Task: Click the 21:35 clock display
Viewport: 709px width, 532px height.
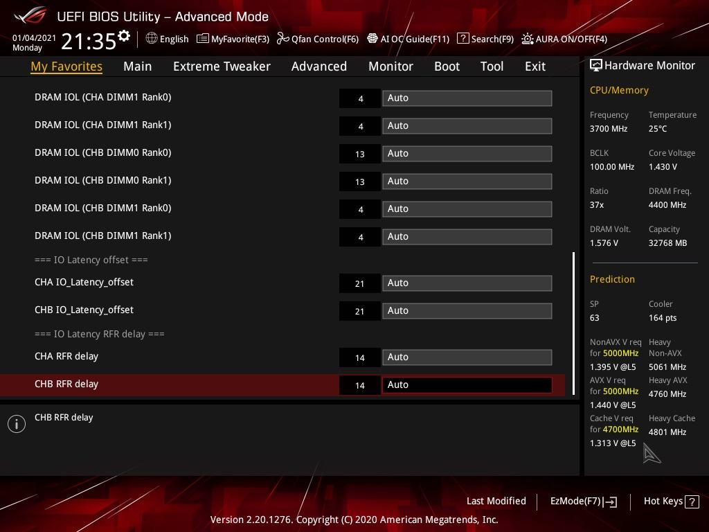Action: pyautogui.click(x=89, y=41)
